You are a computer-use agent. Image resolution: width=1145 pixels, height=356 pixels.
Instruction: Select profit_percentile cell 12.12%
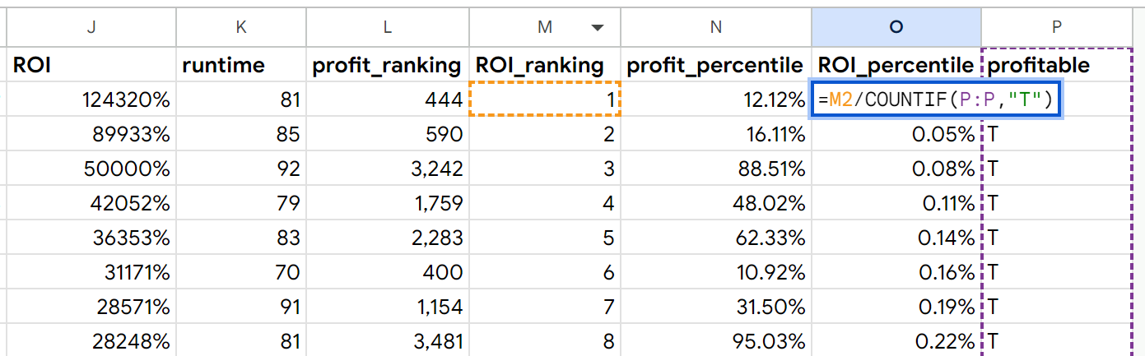[x=715, y=100]
